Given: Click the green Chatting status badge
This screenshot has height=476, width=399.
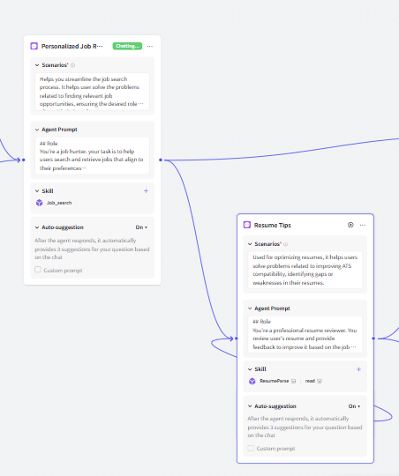Looking at the screenshot, I should 127,46.
